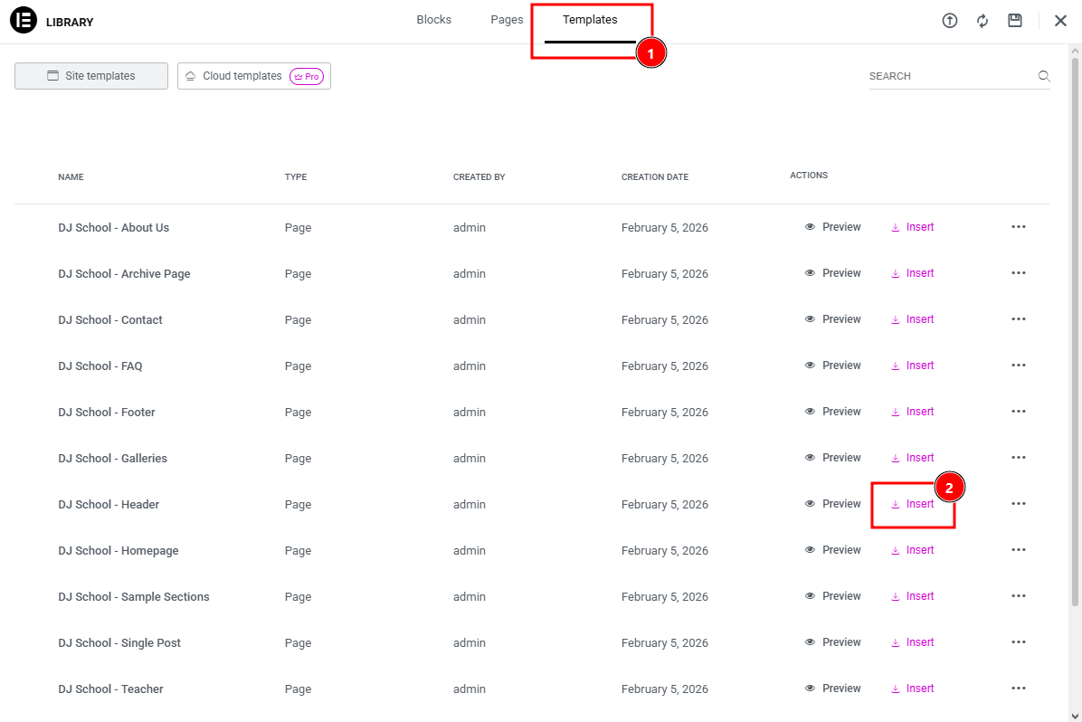Viewport: 1082px width, 722px height.
Task: Insert the DJ School - Teacher template
Action: pos(912,689)
